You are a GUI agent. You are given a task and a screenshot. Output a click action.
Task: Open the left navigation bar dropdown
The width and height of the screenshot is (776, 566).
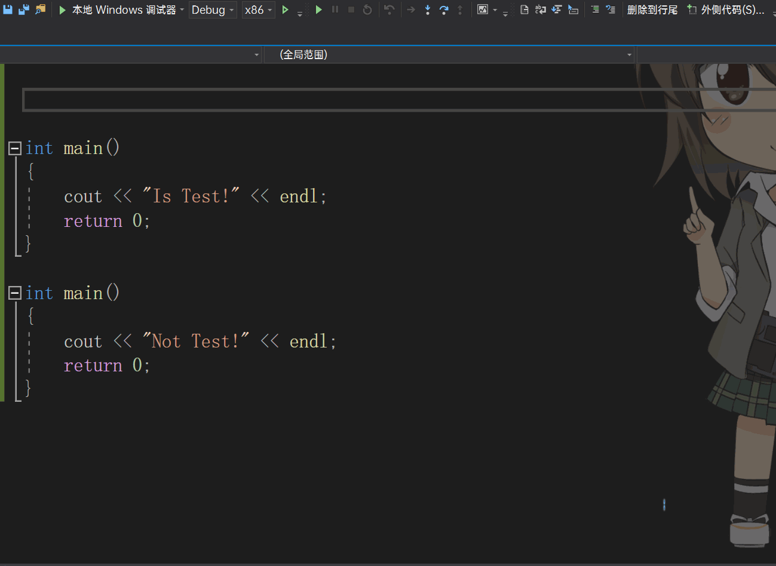(131, 54)
